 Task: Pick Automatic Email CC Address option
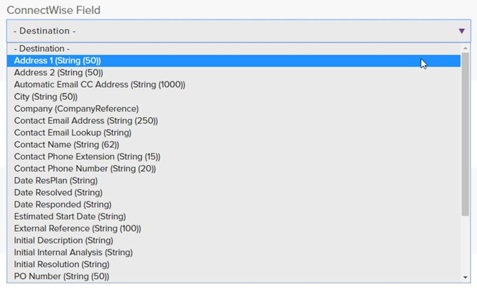click(99, 85)
